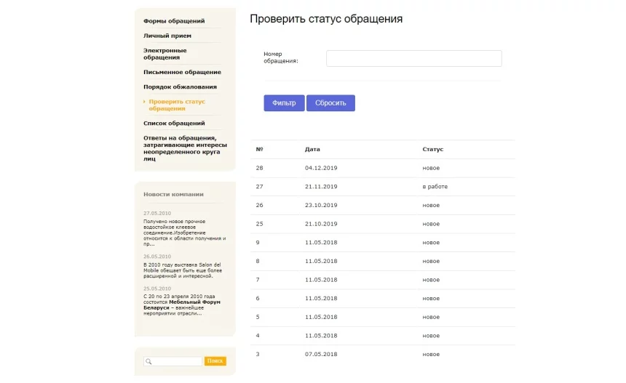Select table row number 28

[382, 168]
